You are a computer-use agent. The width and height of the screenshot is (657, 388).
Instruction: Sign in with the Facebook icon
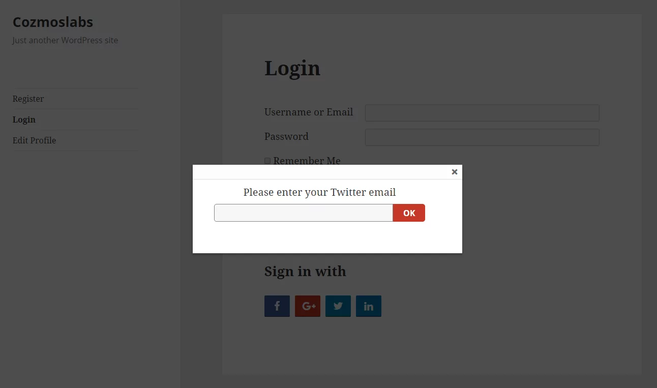(277, 306)
